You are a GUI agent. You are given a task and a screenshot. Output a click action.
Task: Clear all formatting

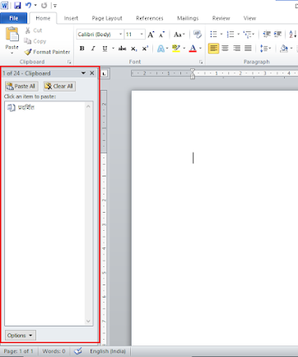pyautogui.click(x=198, y=35)
